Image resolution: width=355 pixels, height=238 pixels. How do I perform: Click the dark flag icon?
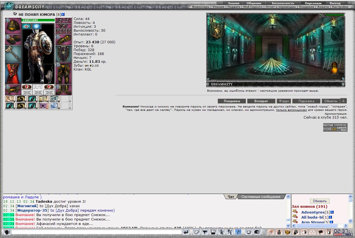coord(321,232)
